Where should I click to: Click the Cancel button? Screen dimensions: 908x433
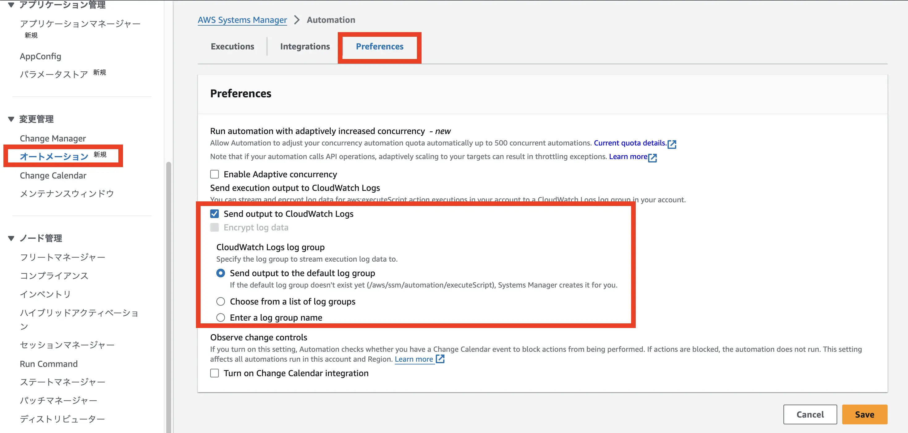(x=810, y=414)
